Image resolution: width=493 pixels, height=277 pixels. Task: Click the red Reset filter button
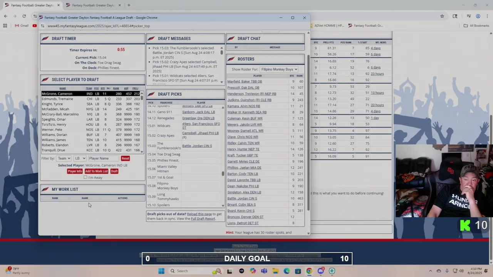(x=125, y=158)
